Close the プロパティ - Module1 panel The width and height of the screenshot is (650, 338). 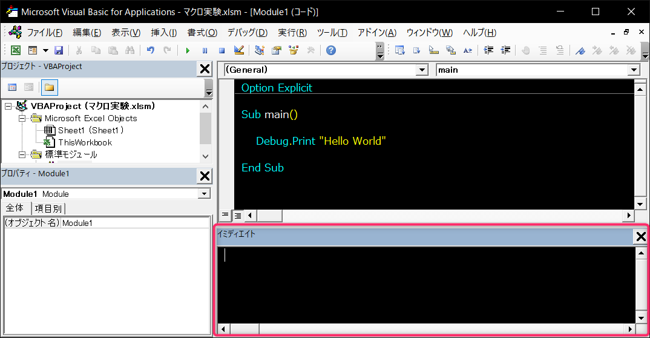point(205,176)
